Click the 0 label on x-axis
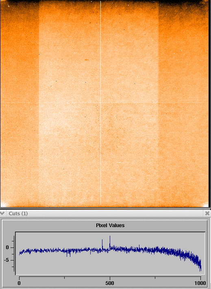211x289 pixels. 19,283
